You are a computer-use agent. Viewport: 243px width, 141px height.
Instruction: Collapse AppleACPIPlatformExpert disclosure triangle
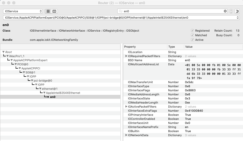[x=11, y=60]
